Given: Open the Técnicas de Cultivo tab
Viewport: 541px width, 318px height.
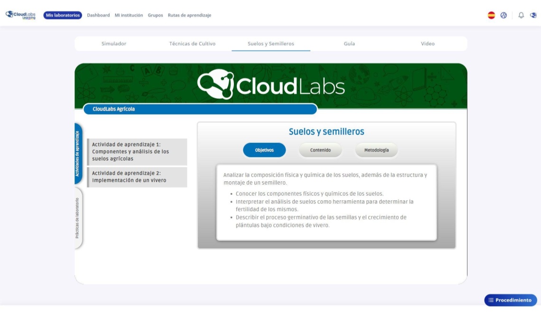Looking at the screenshot, I should coord(192,44).
